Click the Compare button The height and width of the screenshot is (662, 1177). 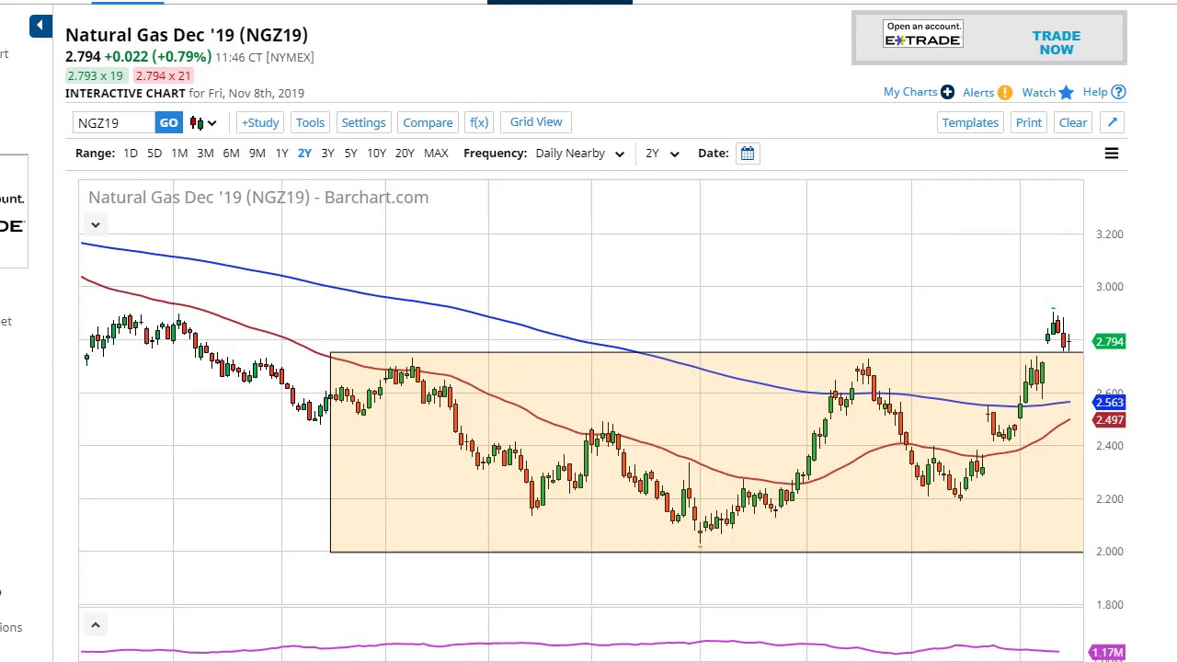(x=428, y=122)
